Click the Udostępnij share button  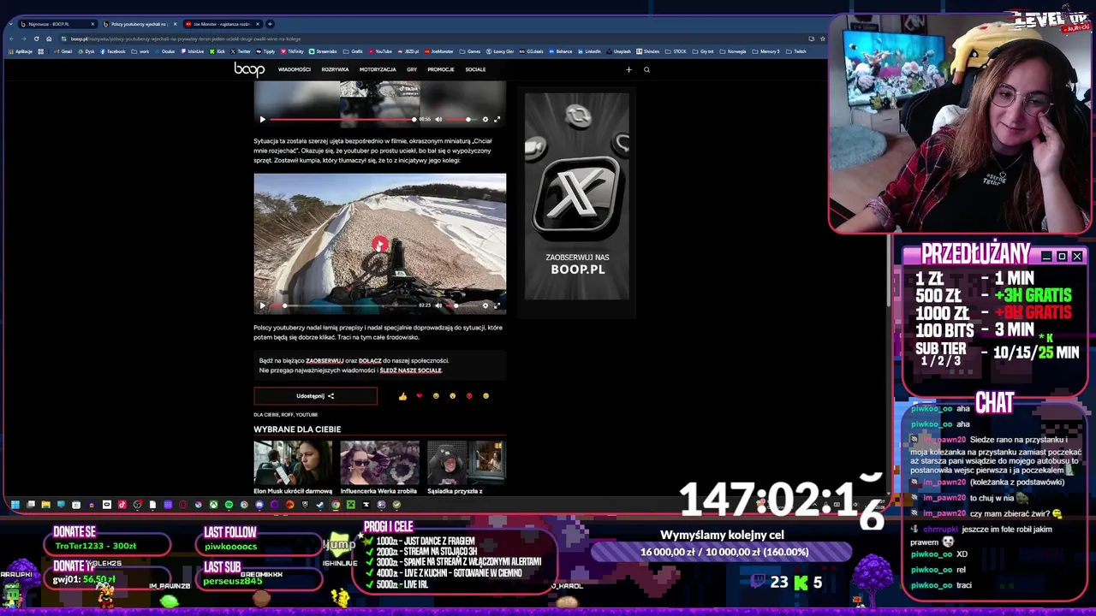[315, 396]
